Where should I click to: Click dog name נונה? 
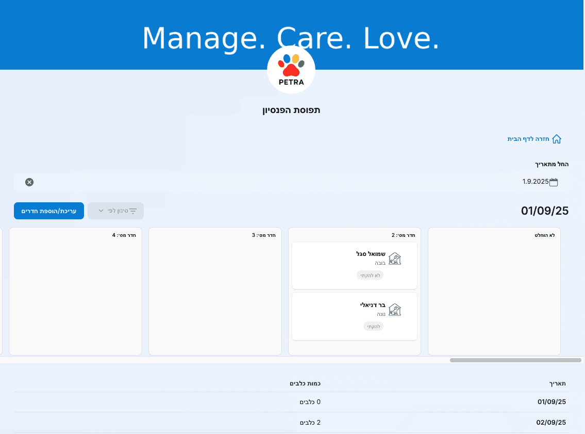point(381,314)
